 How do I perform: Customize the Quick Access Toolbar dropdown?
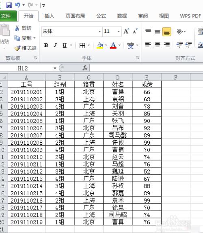(x=43, y=6)
